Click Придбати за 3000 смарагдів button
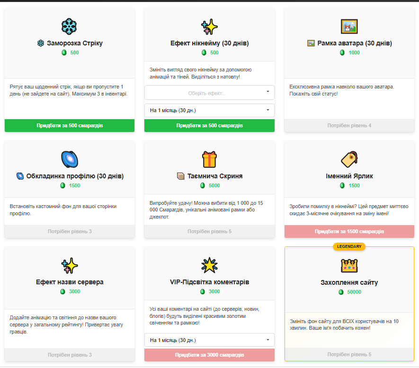The height and width of the screenshot is (368, 419). point(209,355)
